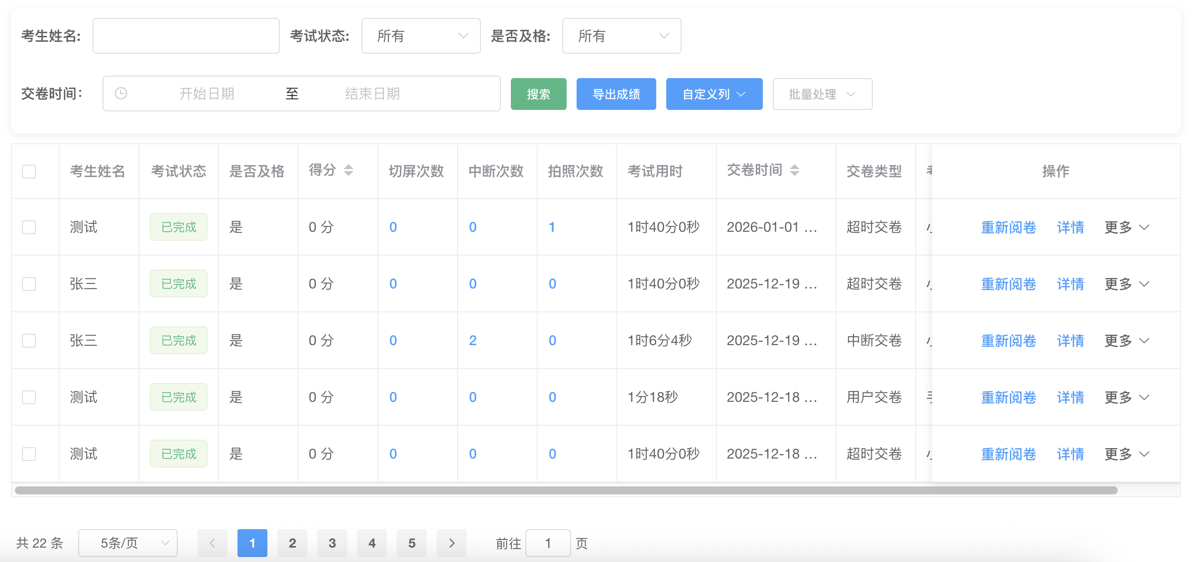
Task: Check the select-all checkbox in table header
Action: pyautogui.click(x=28, y=171)
